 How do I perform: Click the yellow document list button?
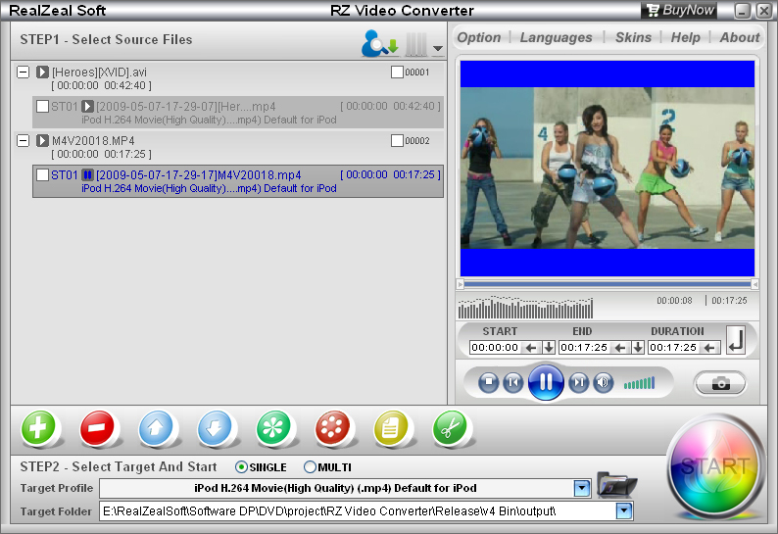pos(393,428)
